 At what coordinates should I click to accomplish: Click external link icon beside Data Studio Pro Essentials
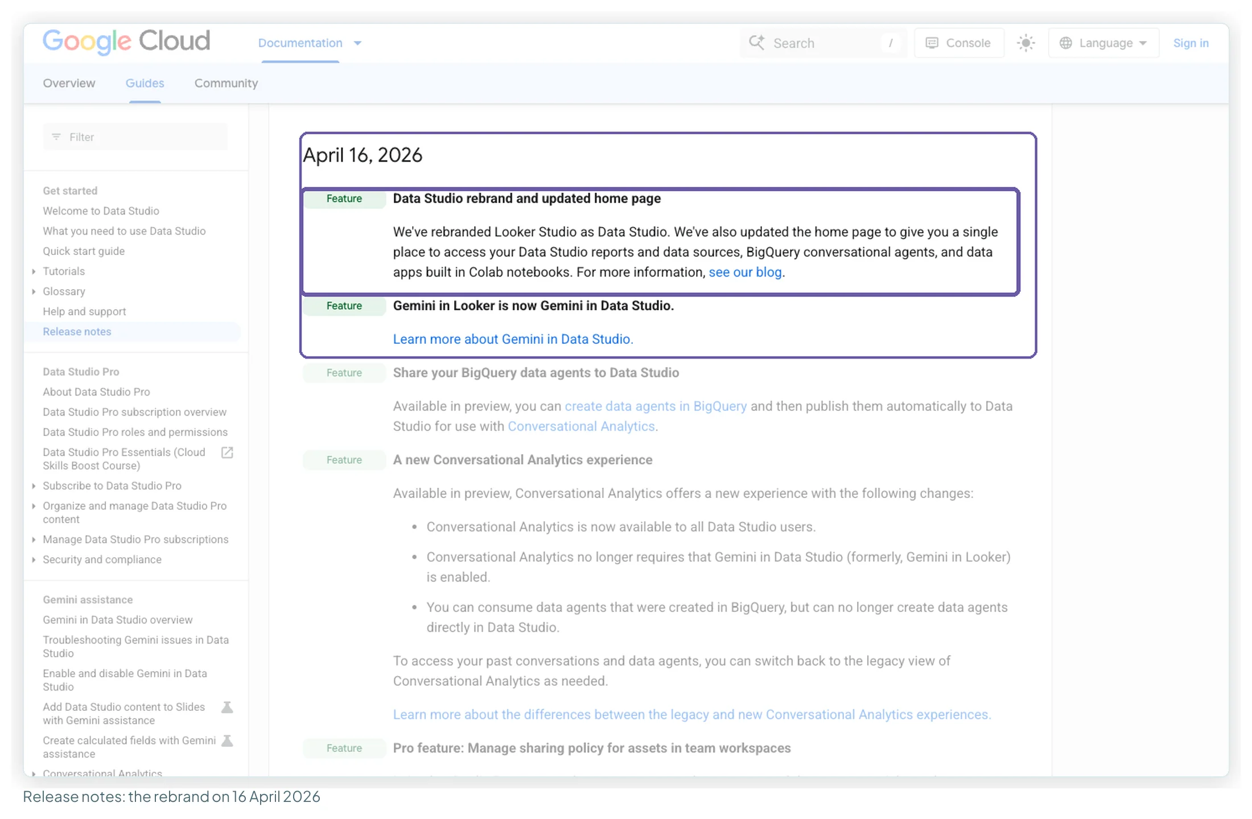click(x=227, y=452)
